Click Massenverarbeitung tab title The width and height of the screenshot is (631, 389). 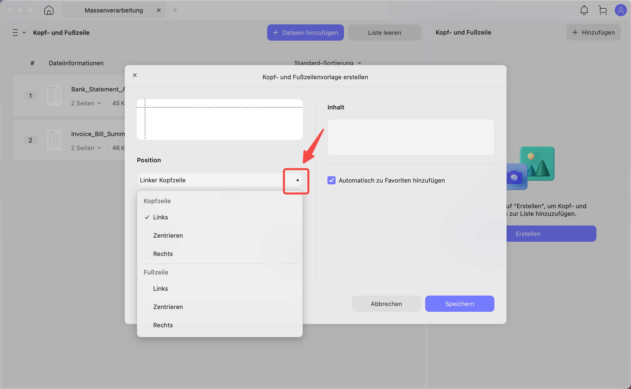(x=114, y=10)
